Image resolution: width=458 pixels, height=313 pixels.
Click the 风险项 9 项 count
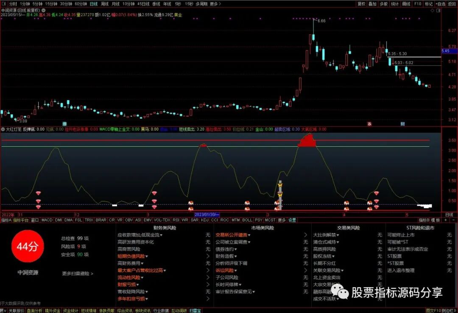point(73,246)
